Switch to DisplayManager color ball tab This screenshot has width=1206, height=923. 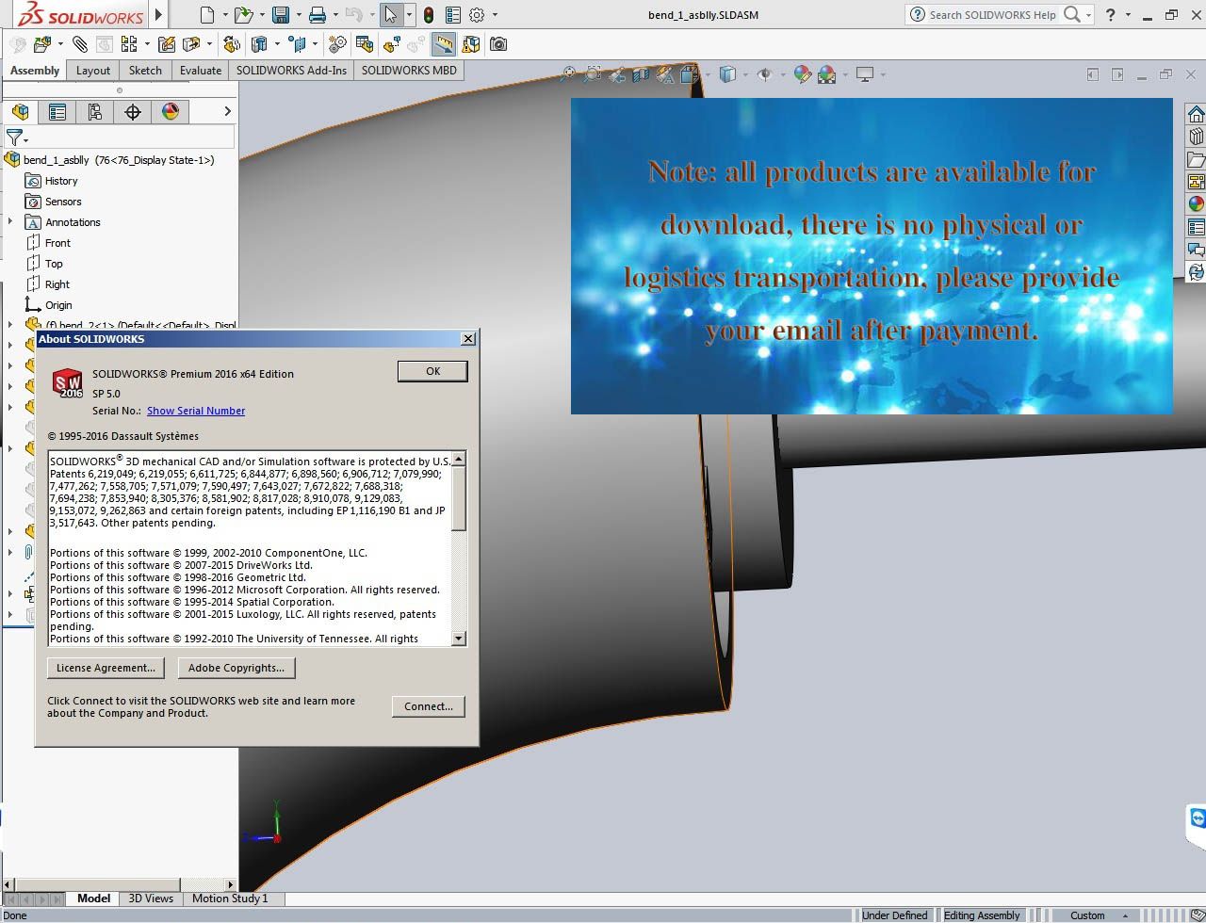(x=171, y=111)
